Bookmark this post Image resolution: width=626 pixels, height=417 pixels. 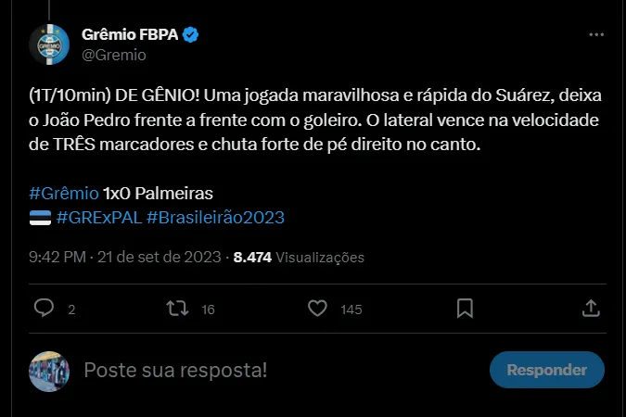(465, 309)
